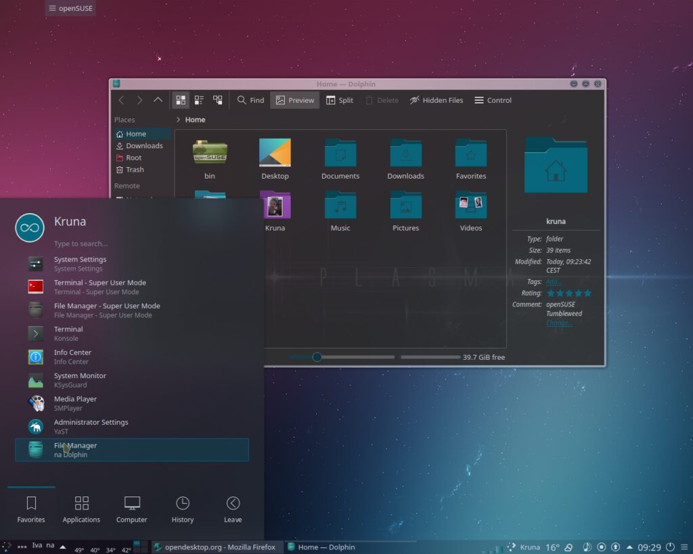Launch File Manager Dolphin from launcher

(132, 450)
